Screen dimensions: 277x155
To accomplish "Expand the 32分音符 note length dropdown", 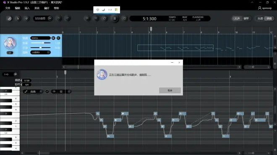I will (x=50, y=18).
